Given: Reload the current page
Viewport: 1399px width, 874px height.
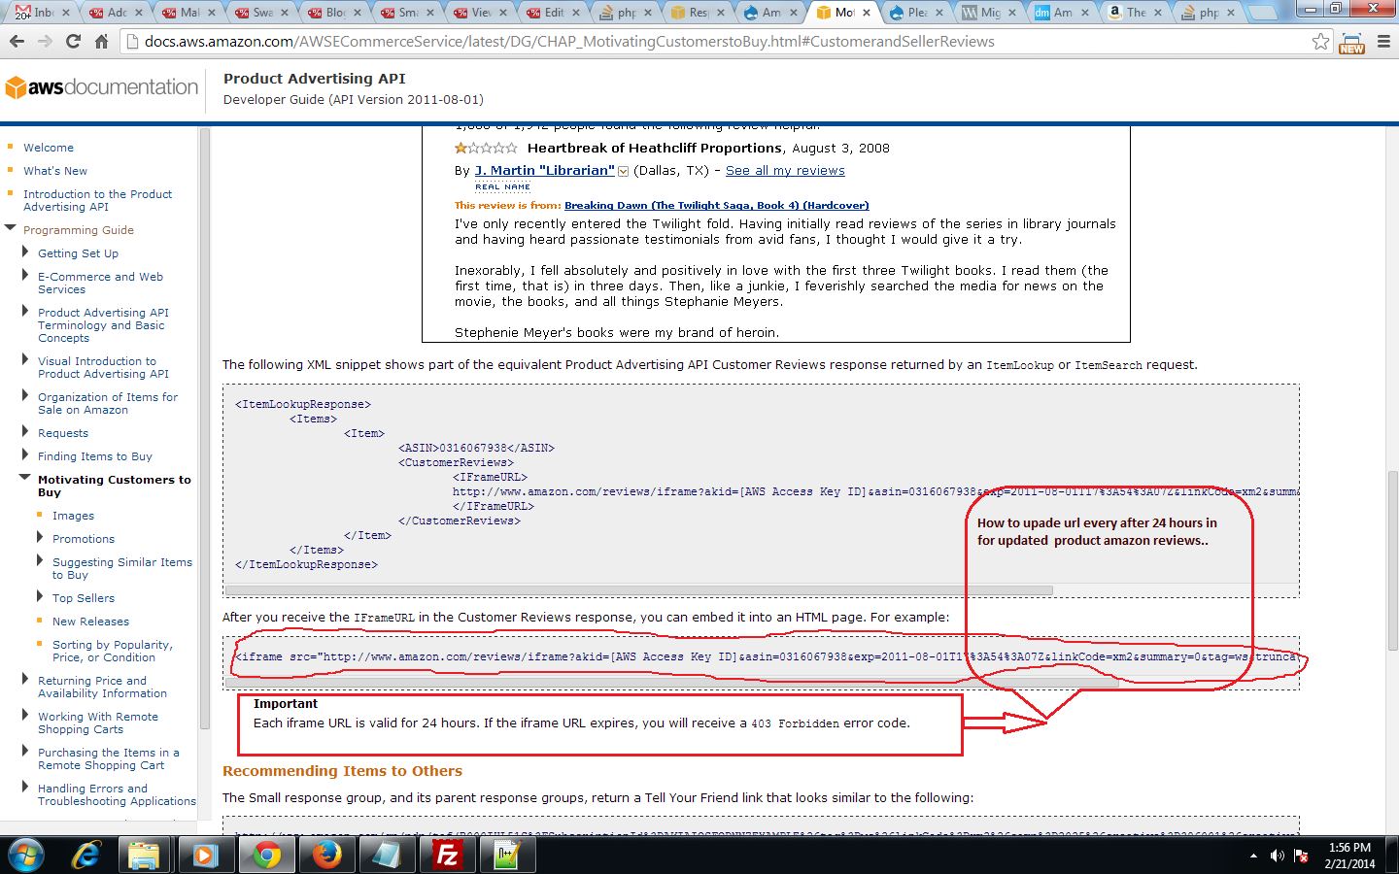Looking at the screenshot, I should [73, 42].
